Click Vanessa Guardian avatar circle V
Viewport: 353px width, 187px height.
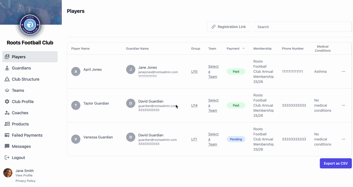pos(76,139)
